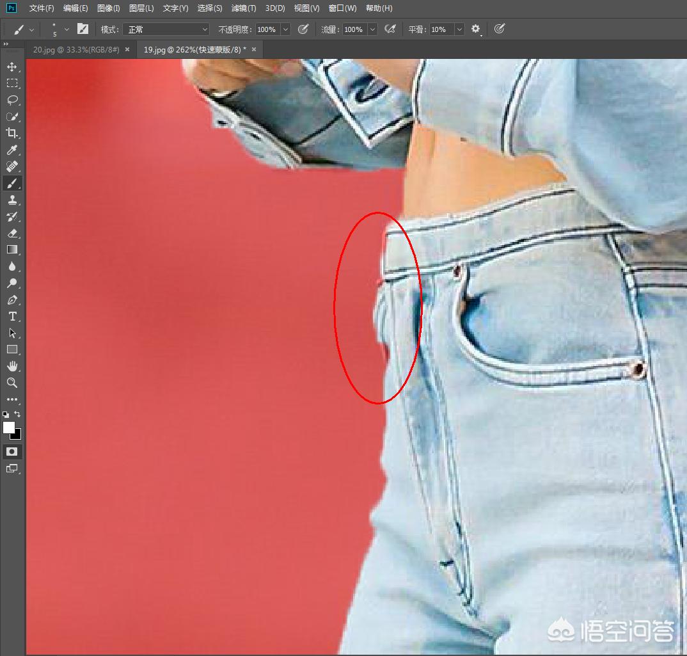This screenshot has height=656, width=687.
Task: Enable airbrush-style build-up effects
Action: click(x=390, y=29)
